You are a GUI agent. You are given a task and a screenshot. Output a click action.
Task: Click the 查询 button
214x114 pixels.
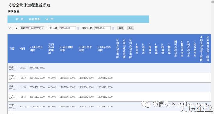point(121,28)
